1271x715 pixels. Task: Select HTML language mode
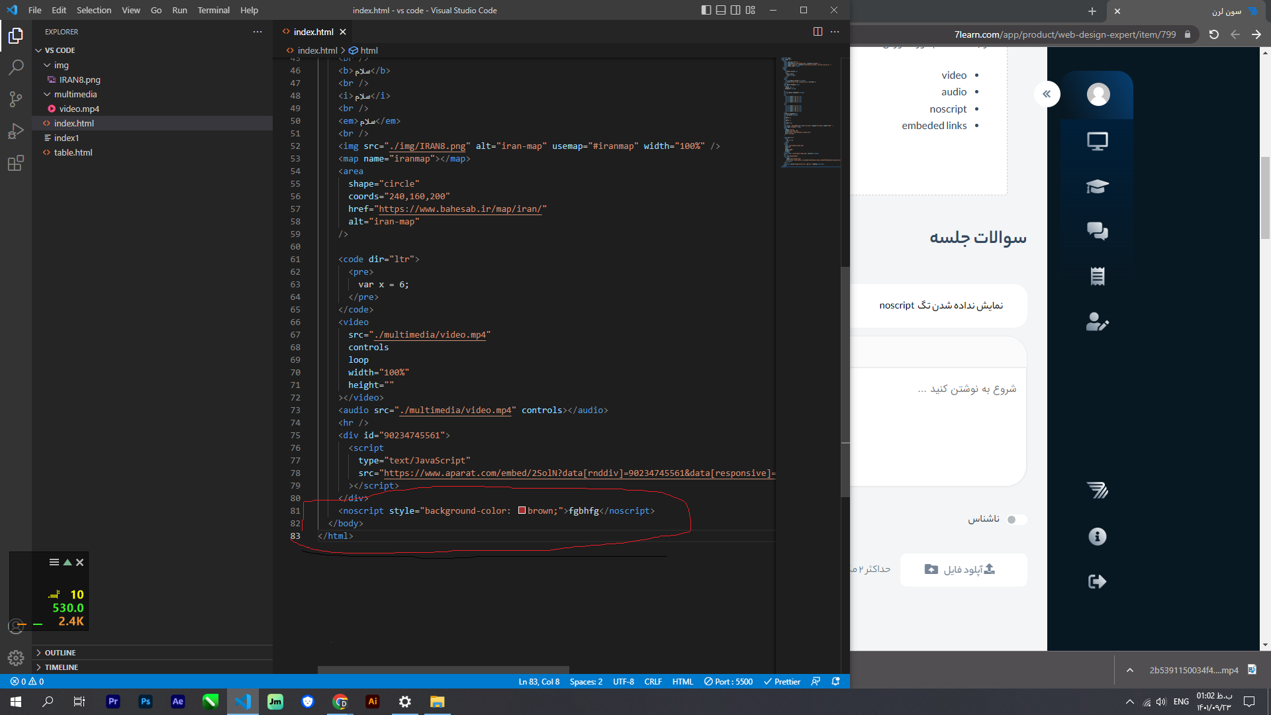point(683,681)
